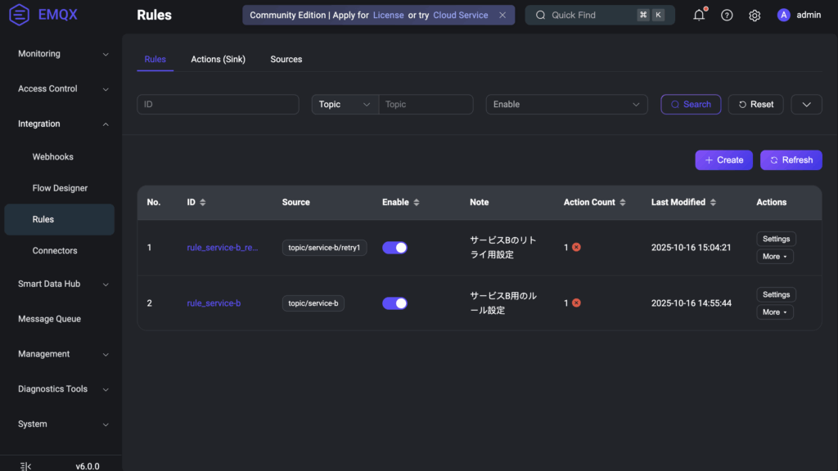Click the EMQX logo icon

pos(19,15)
